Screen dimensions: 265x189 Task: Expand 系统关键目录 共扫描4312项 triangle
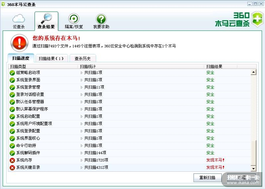pos(81,167)
